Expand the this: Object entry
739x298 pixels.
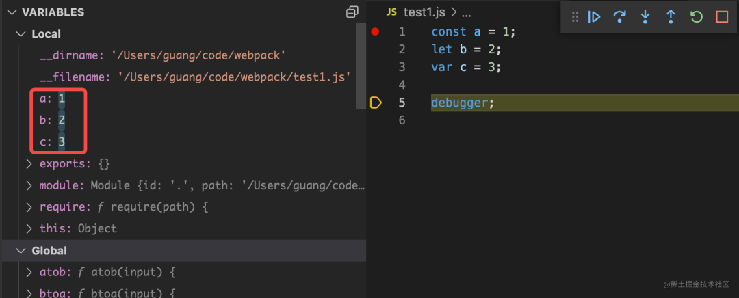point(29,229)
